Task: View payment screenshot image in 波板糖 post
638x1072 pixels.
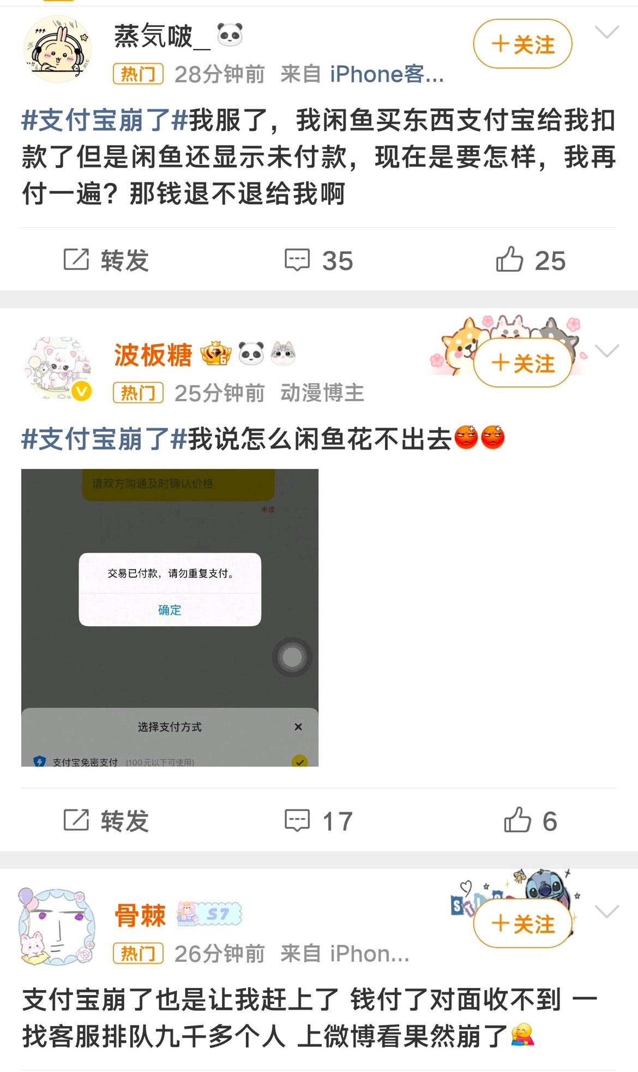Action: [x=170, y=617]
